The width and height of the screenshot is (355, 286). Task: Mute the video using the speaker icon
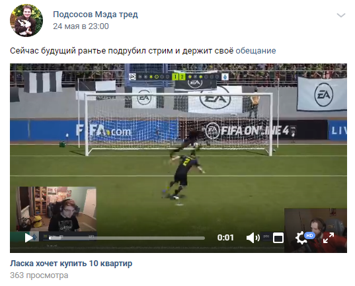pos(253,238)
